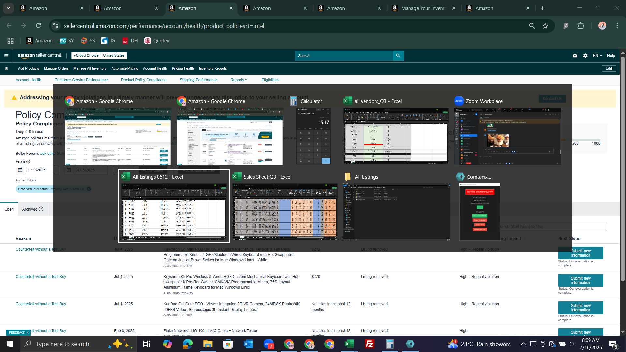Open FileZilla from the taskbar
The image size is (626, 352).
point(369,344)
